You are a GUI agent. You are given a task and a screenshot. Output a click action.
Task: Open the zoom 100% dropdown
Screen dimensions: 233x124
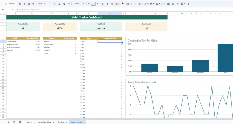click(41, 4)
